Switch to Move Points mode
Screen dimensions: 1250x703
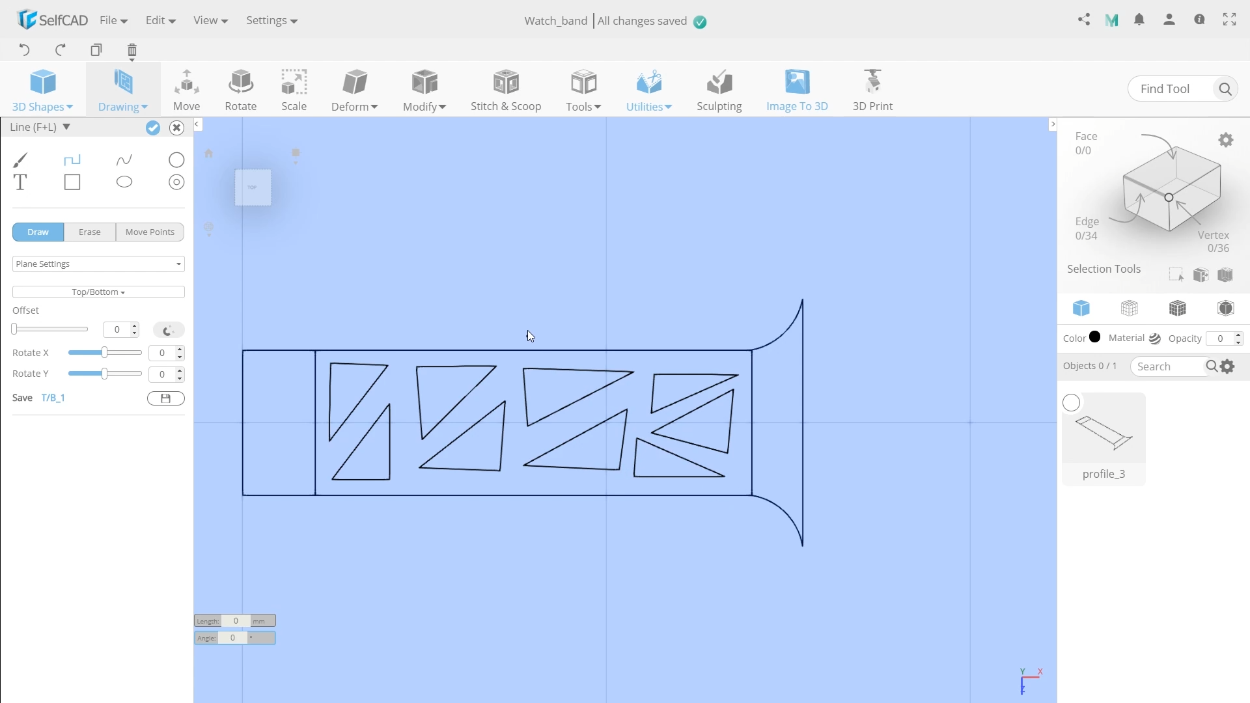(x=150, y=232)
